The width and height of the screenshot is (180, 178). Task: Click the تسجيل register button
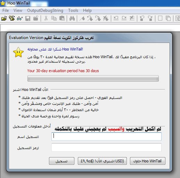[x=62, y=161]
